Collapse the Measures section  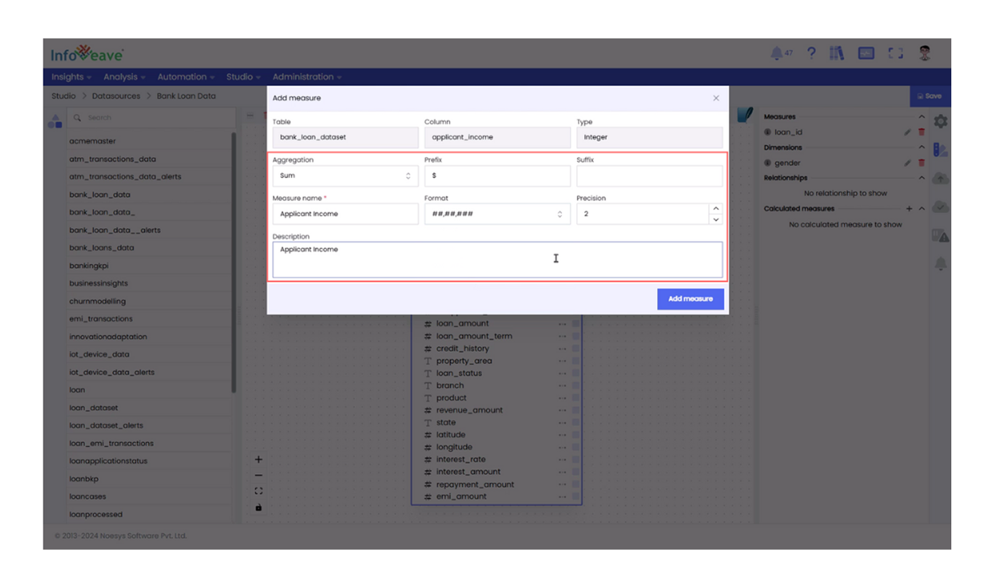[922, 116]
